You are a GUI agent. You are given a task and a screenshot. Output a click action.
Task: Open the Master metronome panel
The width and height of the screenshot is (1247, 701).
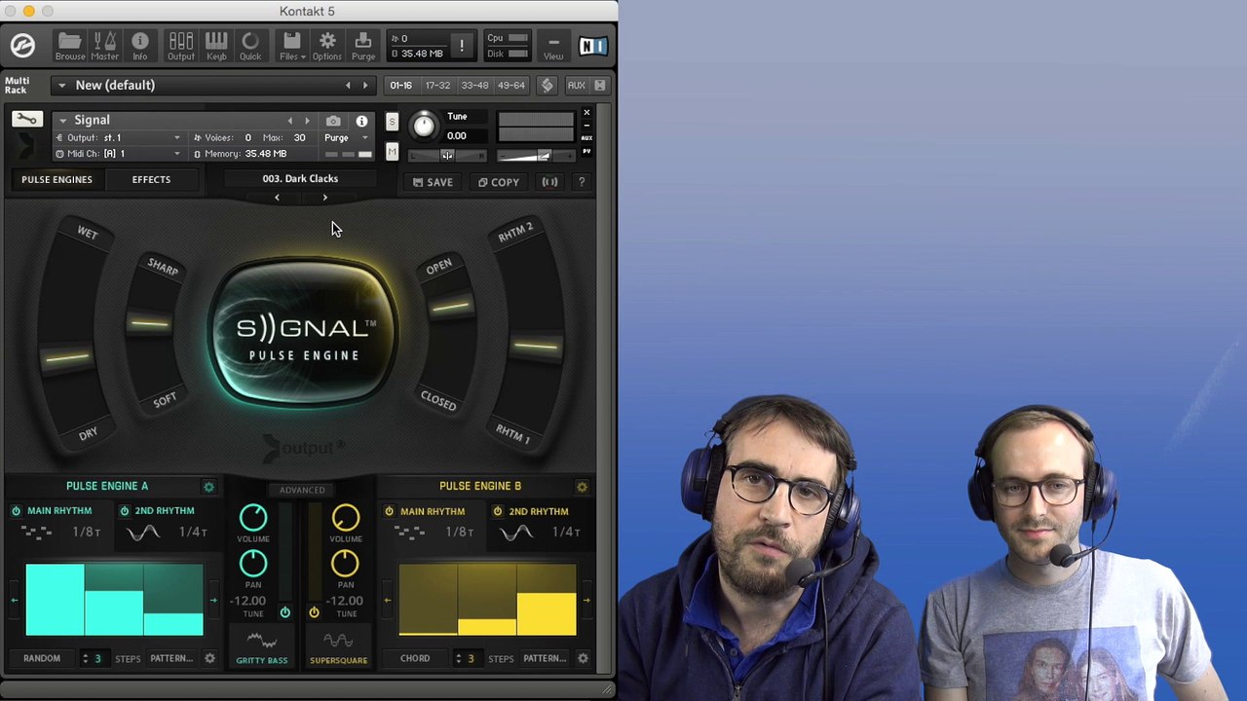pyautogui.click(x=105, y=46)
